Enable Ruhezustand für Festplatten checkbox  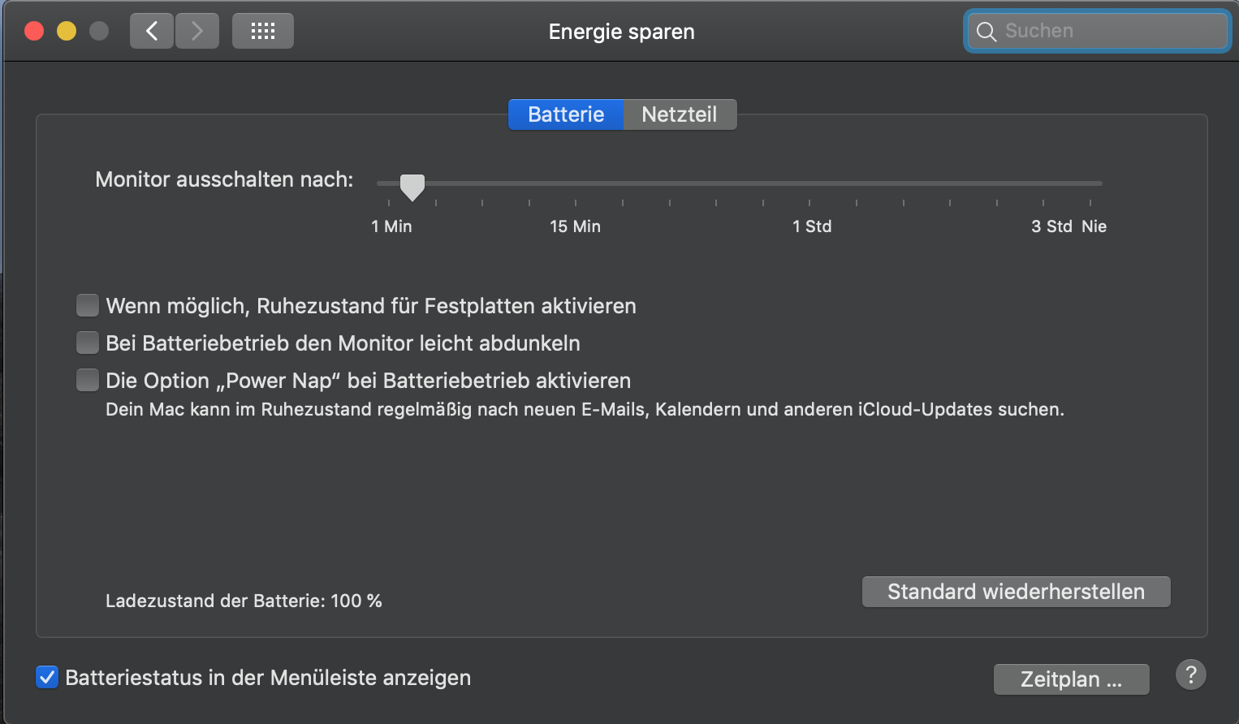click(x=88, y=306)
